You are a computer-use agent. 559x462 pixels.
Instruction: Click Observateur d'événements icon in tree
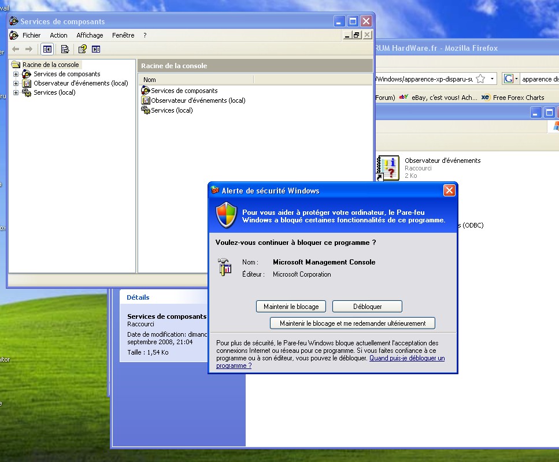(x=27, y=83)
